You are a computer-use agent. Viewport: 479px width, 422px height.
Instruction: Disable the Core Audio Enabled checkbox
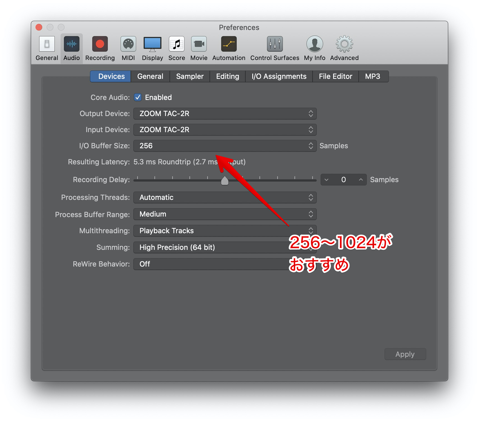click(138, 97)
